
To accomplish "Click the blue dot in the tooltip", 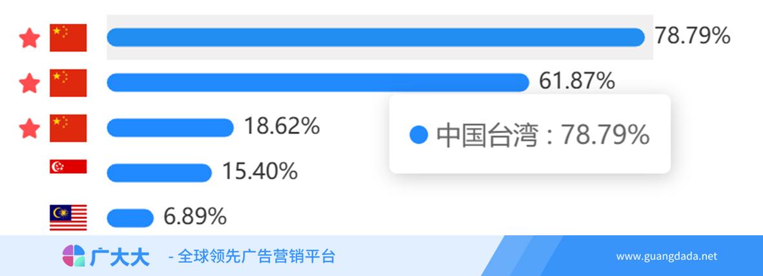I will [419, 135].
